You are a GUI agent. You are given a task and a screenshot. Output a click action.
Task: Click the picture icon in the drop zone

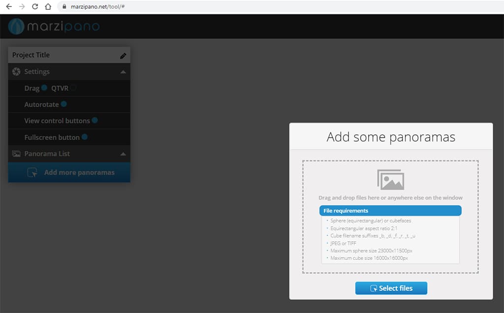pyautogui.click(x=390, y=180)
